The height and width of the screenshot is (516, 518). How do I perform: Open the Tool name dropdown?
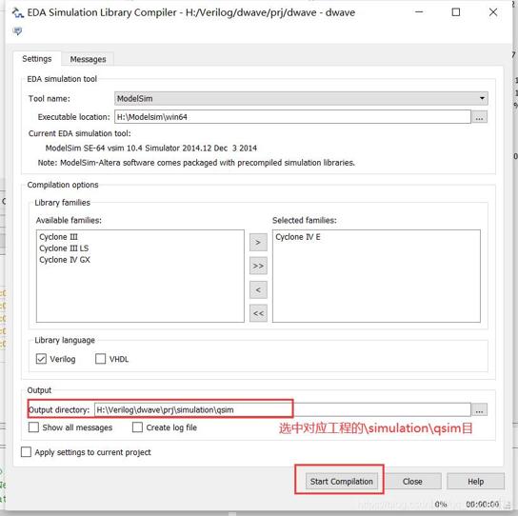[301, 98]
